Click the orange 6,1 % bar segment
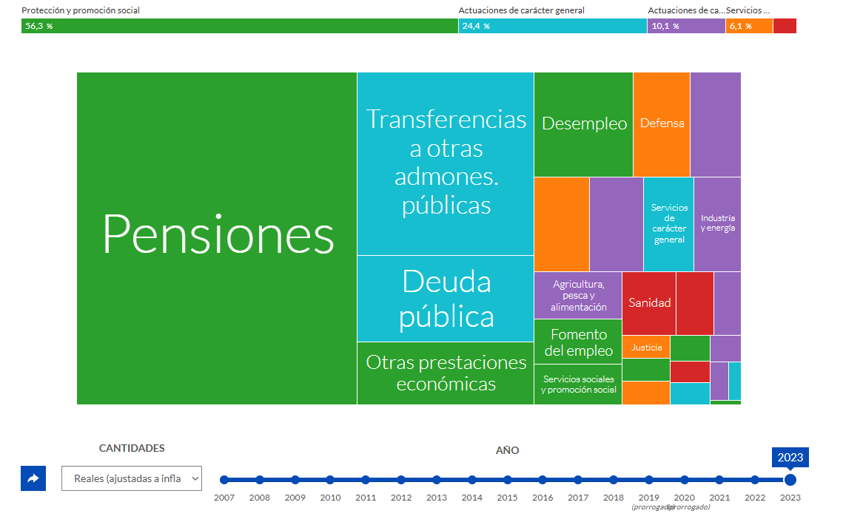 (750, 26)
